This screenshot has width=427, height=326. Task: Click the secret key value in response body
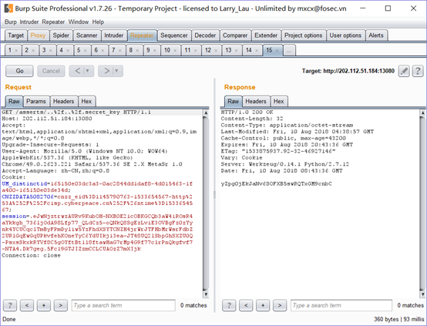[x=277, y=184]
